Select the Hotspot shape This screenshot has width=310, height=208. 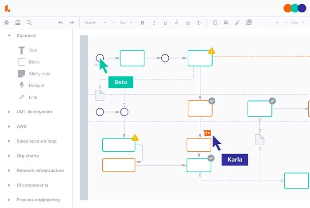36,85
